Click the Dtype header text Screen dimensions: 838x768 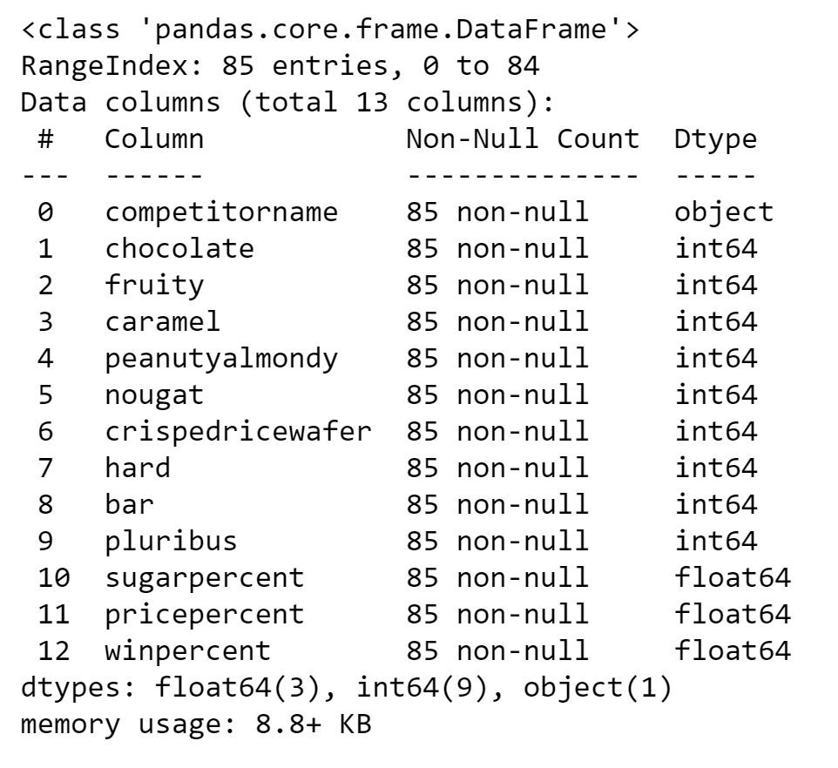coord(716,140)
